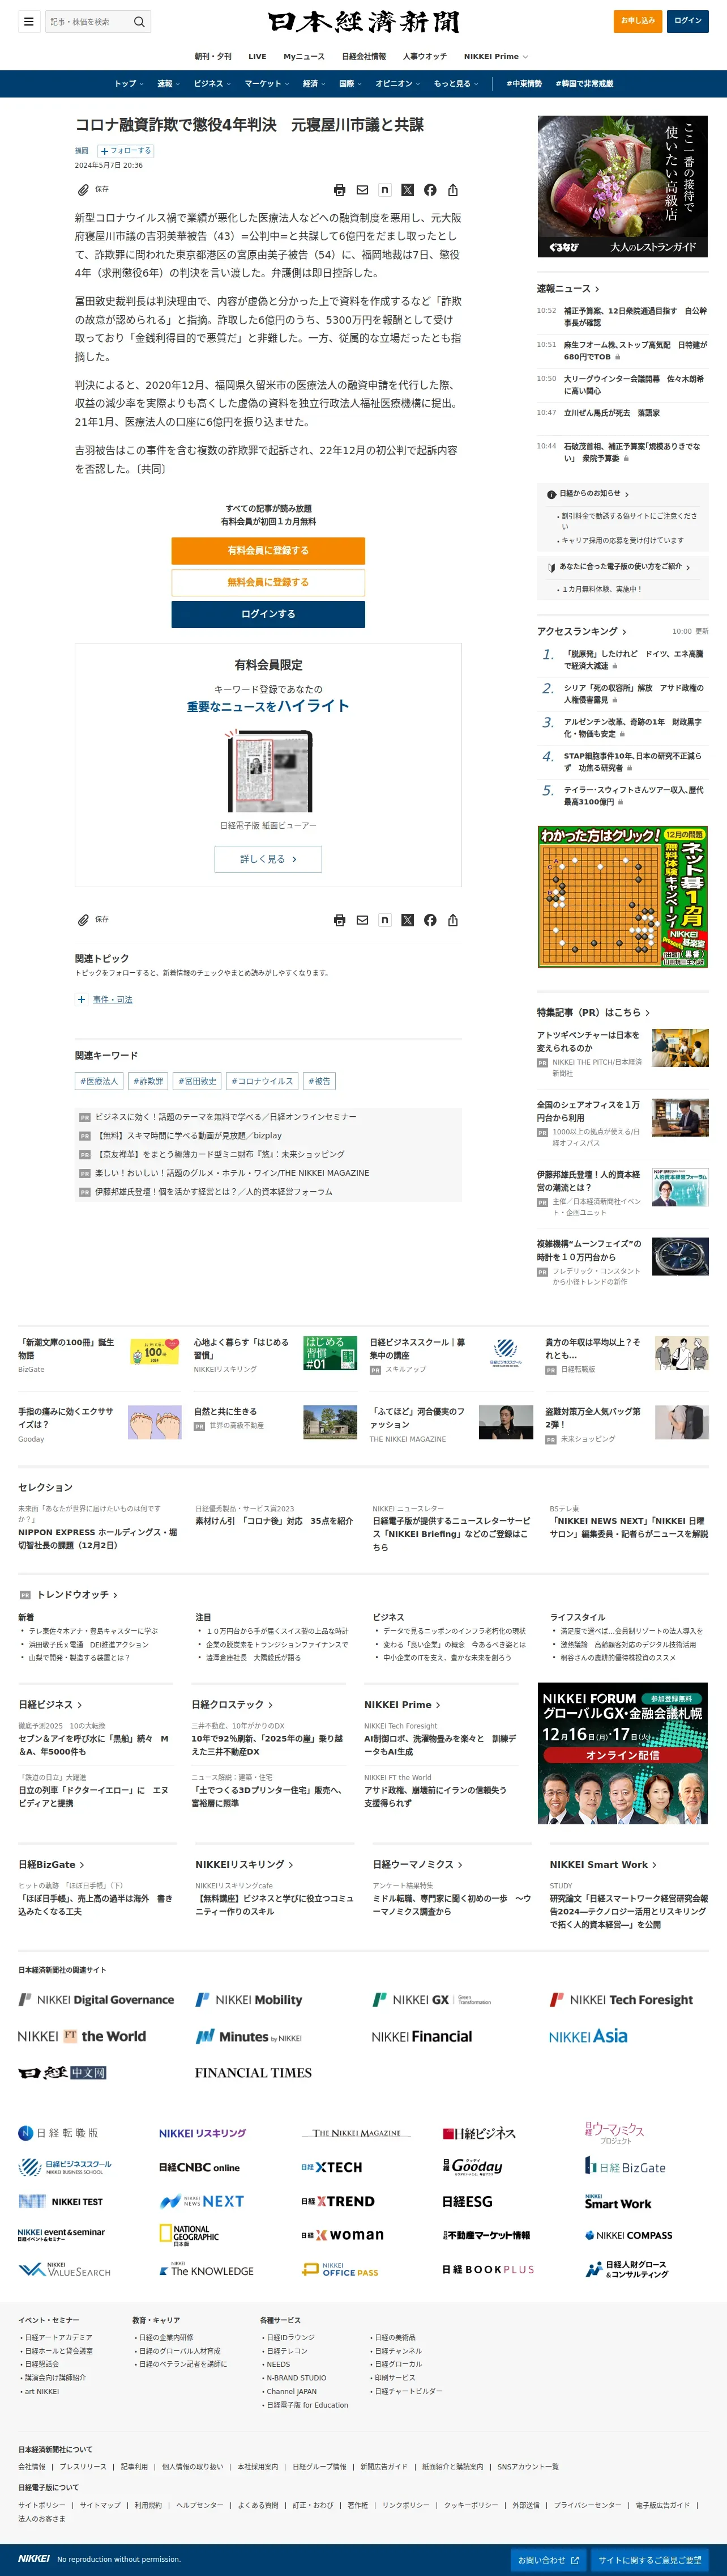The height and width of the screenshot is (2576, 727).
Task: Open the hamburger menu icon
Action: [29, 21]
